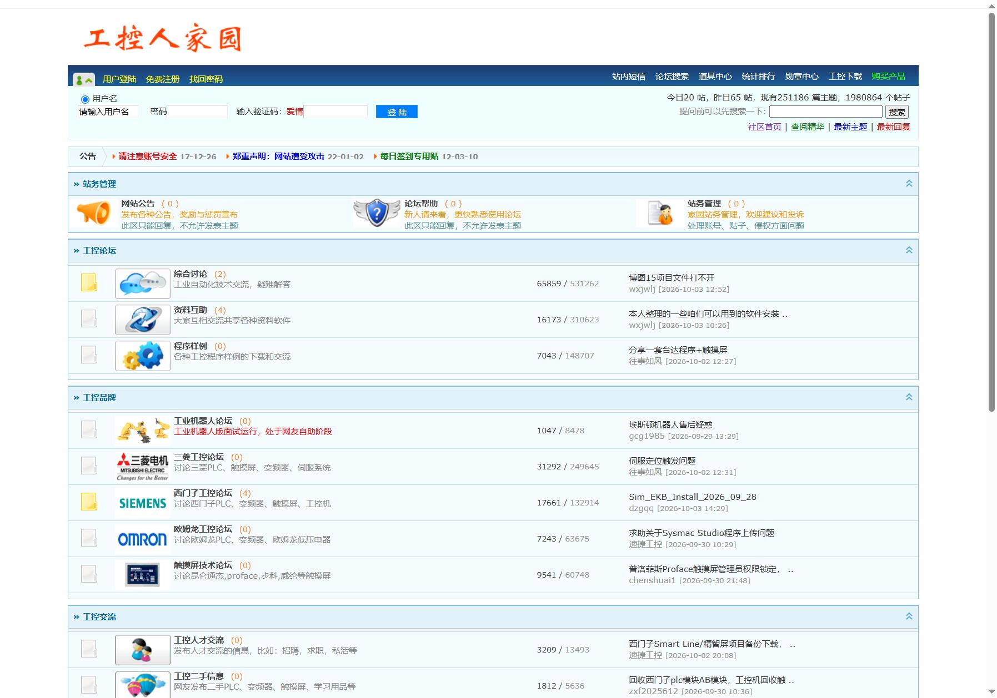
Task: Click the forum search input field
Action: (826, 112)
